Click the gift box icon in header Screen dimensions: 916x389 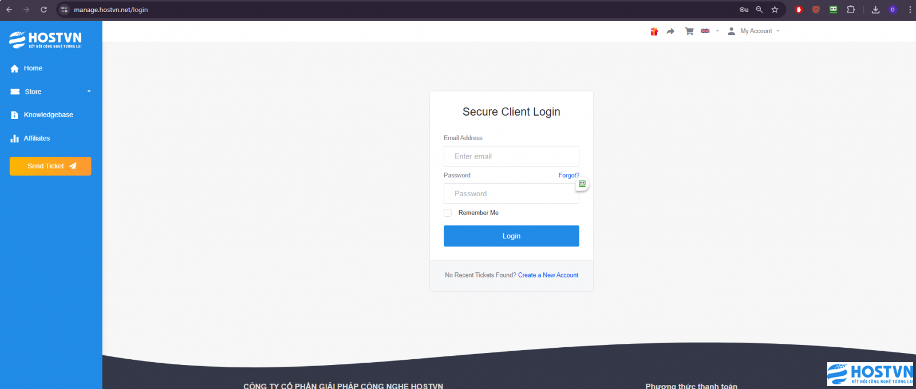[x=654, y=31]
